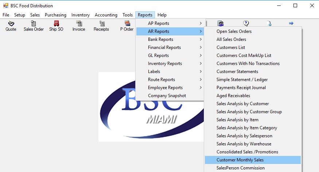Open the Customers List report

[253, 47]
